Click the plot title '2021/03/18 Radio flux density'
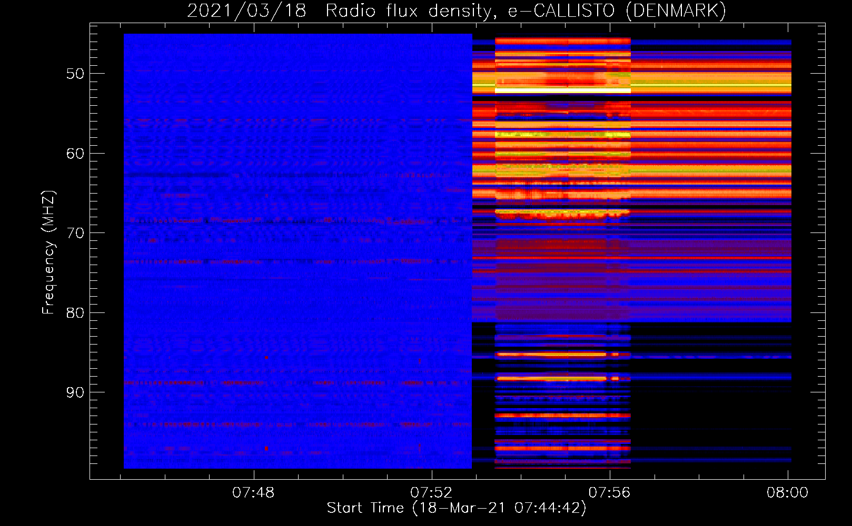852x526 pixels. pos(457,11)
